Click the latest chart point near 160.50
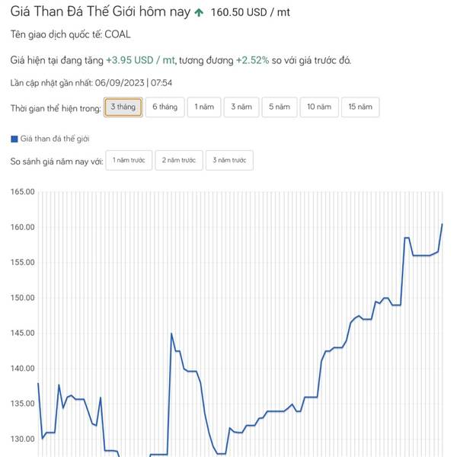The height and width of the screenshot is (457, 457). click(x=442, y=224)
